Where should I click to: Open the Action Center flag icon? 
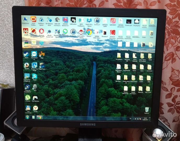tap(140, 119)
